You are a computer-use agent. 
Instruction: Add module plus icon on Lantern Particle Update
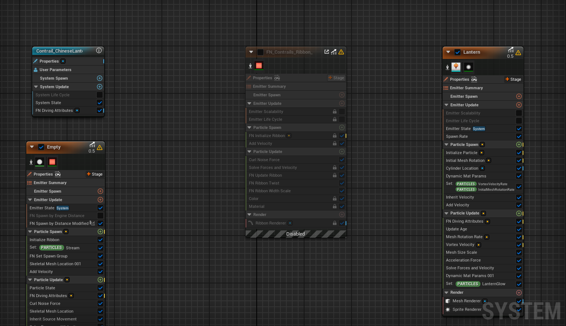tap(519, 213)
